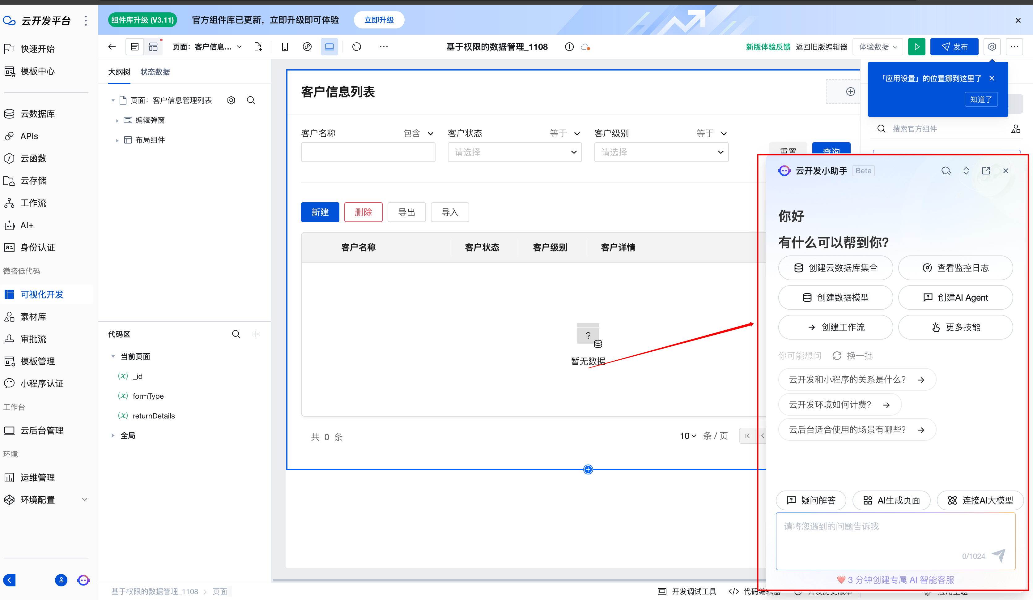Image resolution: width=1033 pixels, height=600 pixels.
Task: Select the 大纲树 tab
Action: [119, 72]
